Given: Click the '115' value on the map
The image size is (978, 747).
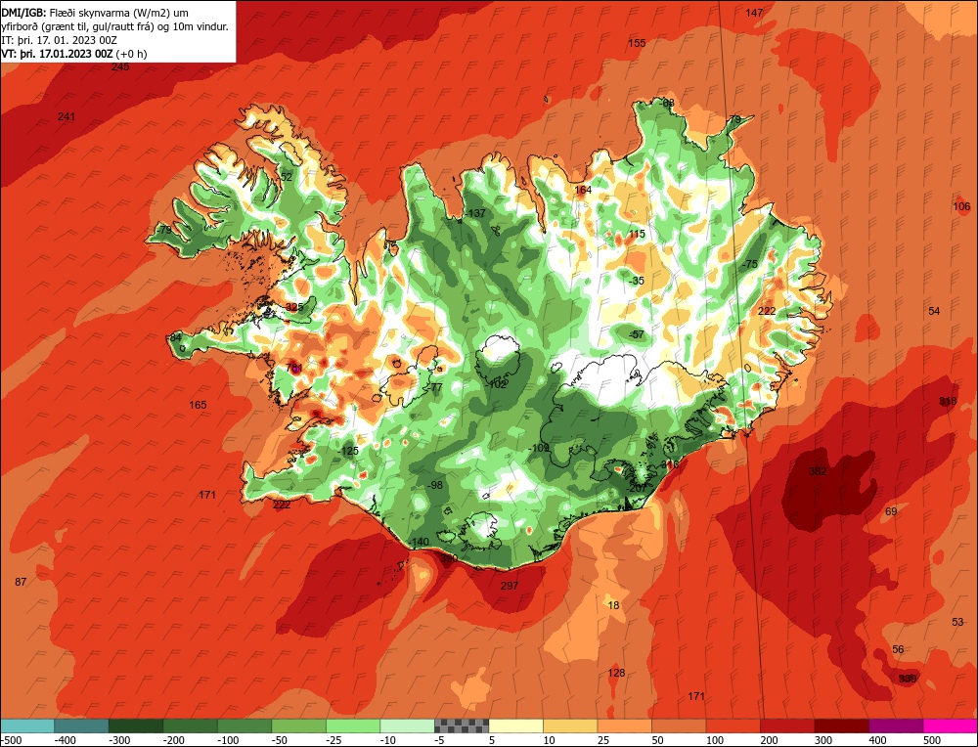Looking at the screenshot, I should pos(637,234).
